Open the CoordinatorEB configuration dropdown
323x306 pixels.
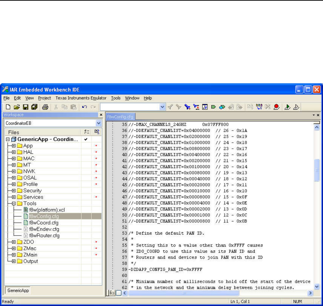click(x=99, y=123)
